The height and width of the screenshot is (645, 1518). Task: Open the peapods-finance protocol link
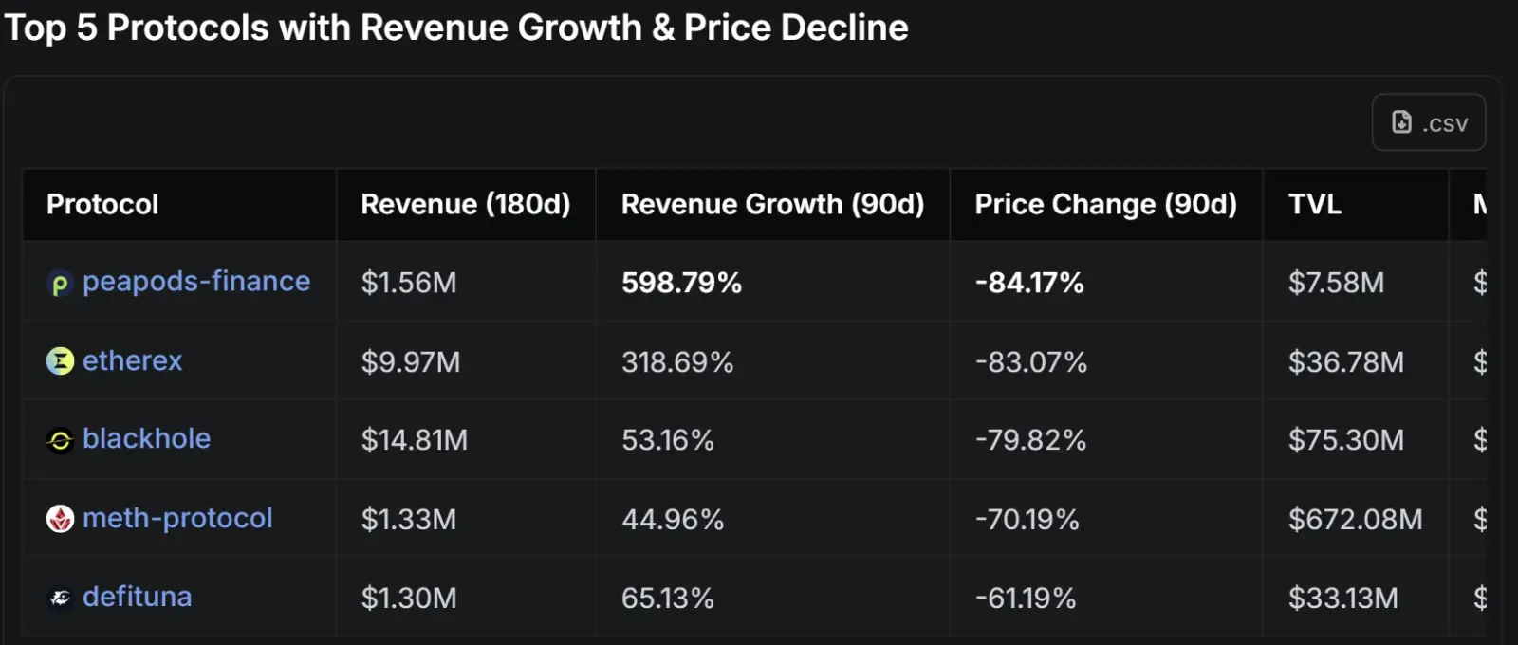[x=195, y=282]
